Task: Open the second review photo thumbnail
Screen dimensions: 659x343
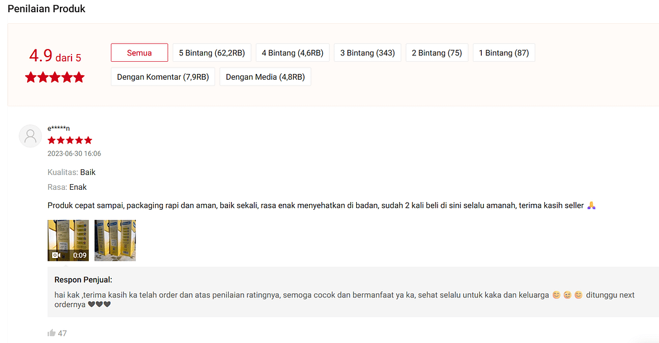Action: pyautogui.click(x=115, y=240)
